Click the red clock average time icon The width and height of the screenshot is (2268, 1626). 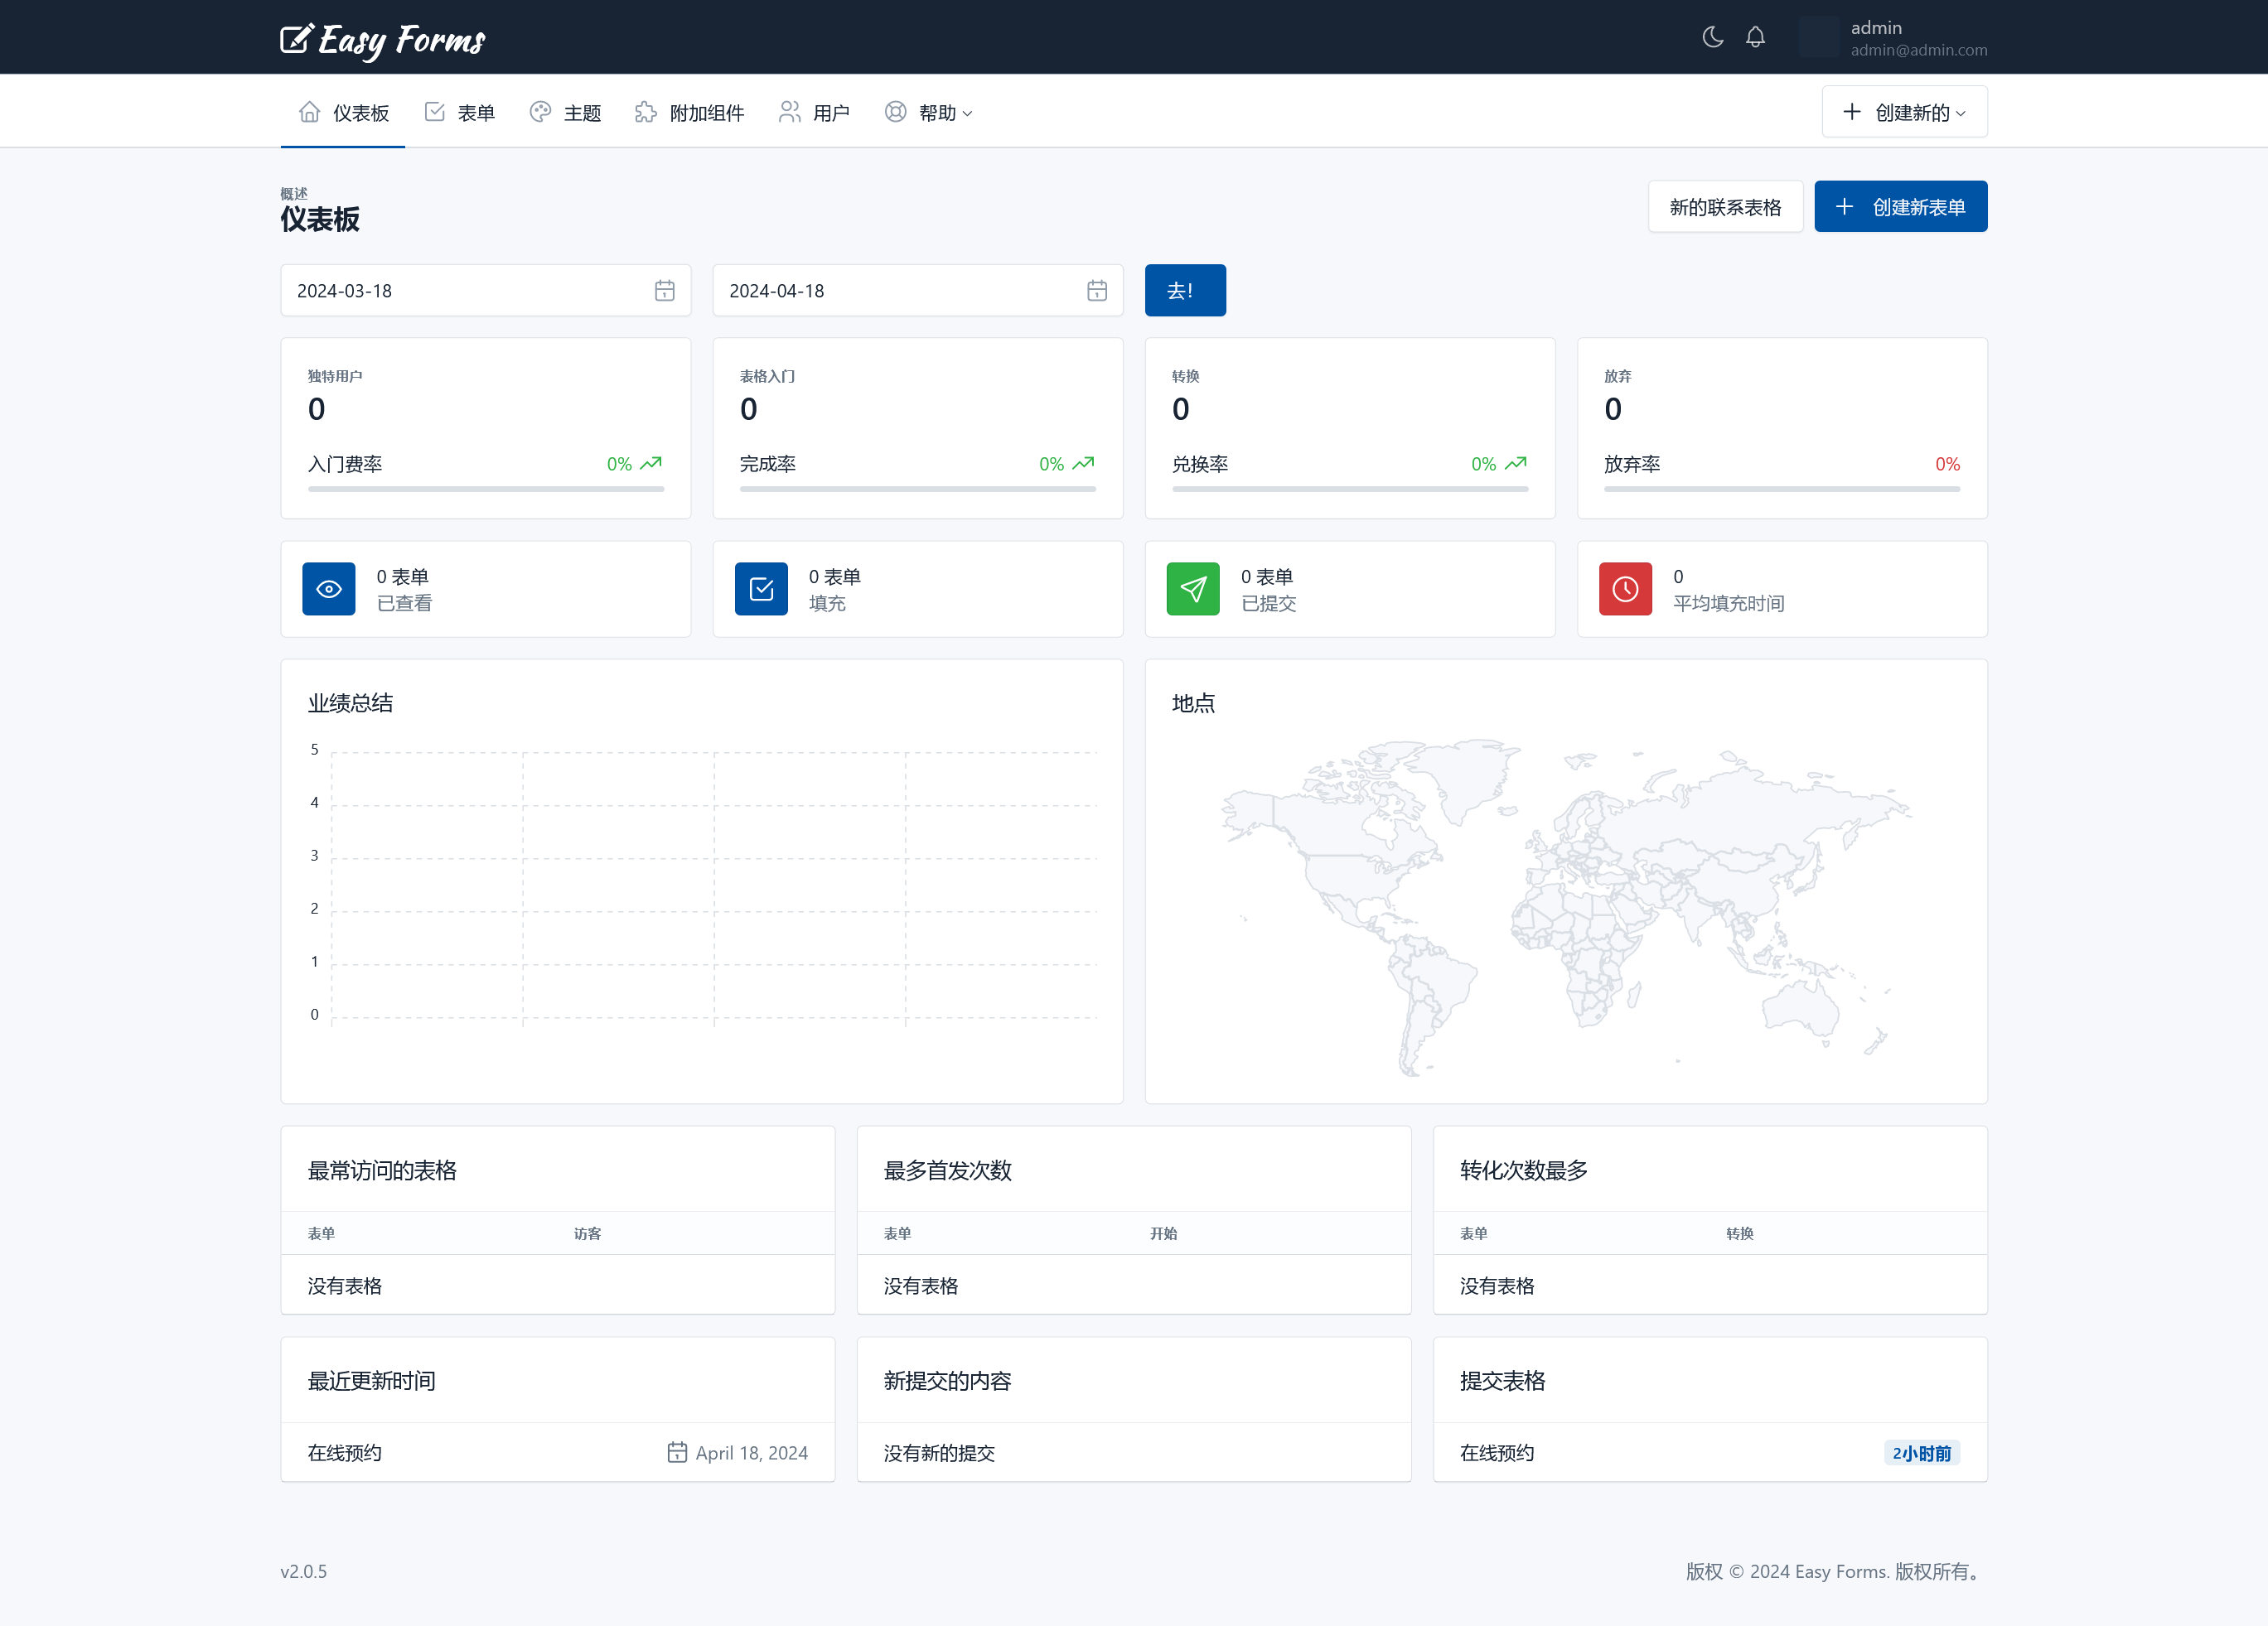1625,589
